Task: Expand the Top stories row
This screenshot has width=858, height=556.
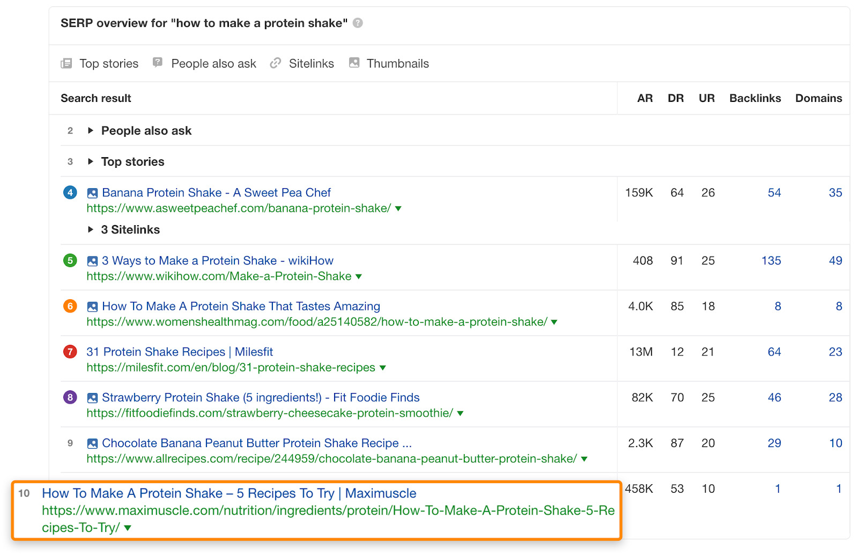Action: click(91, 161)
